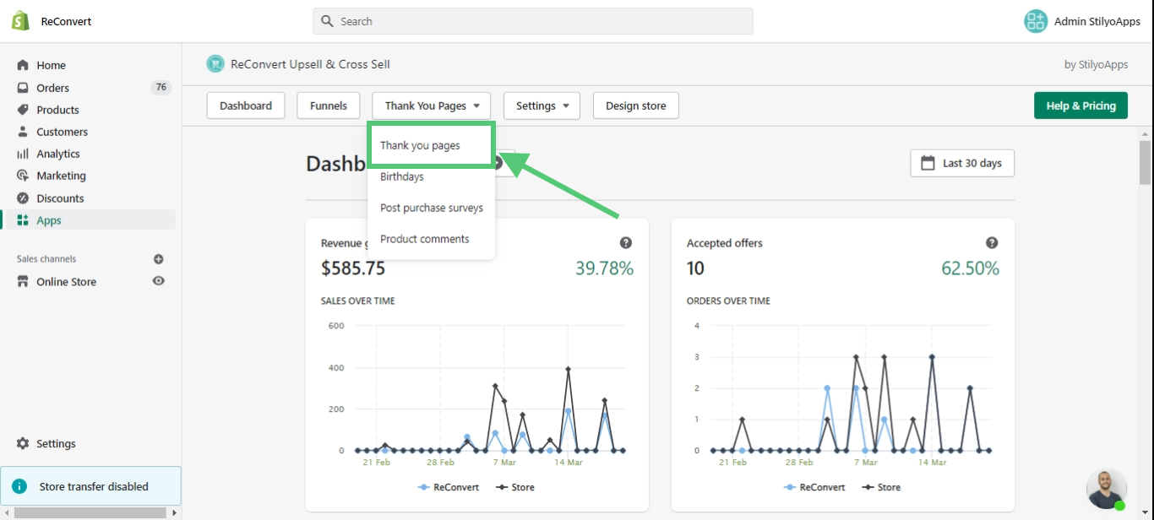Image resolution: width=1154 pixels, height=520 pixels.
Task: Click the Analytics bar chart icon
Action: click(x=23, y=154)
